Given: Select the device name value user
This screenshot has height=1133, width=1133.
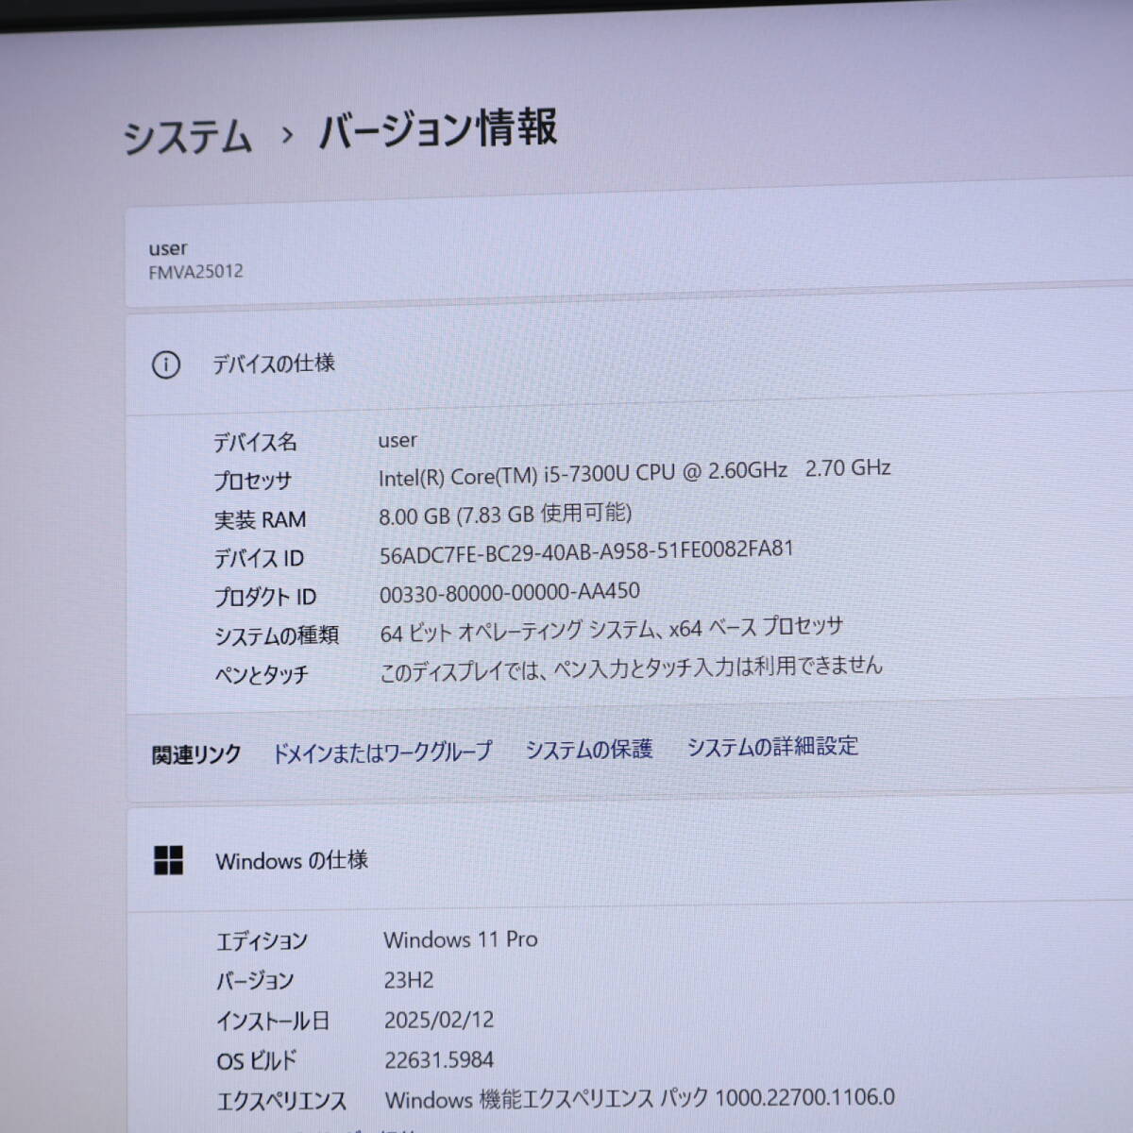Looking at the screenshot, I should click(x=397, y=440).
